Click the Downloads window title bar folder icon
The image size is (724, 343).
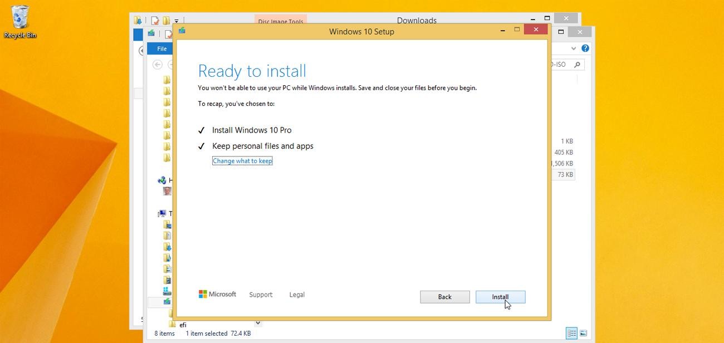[138, 21]
